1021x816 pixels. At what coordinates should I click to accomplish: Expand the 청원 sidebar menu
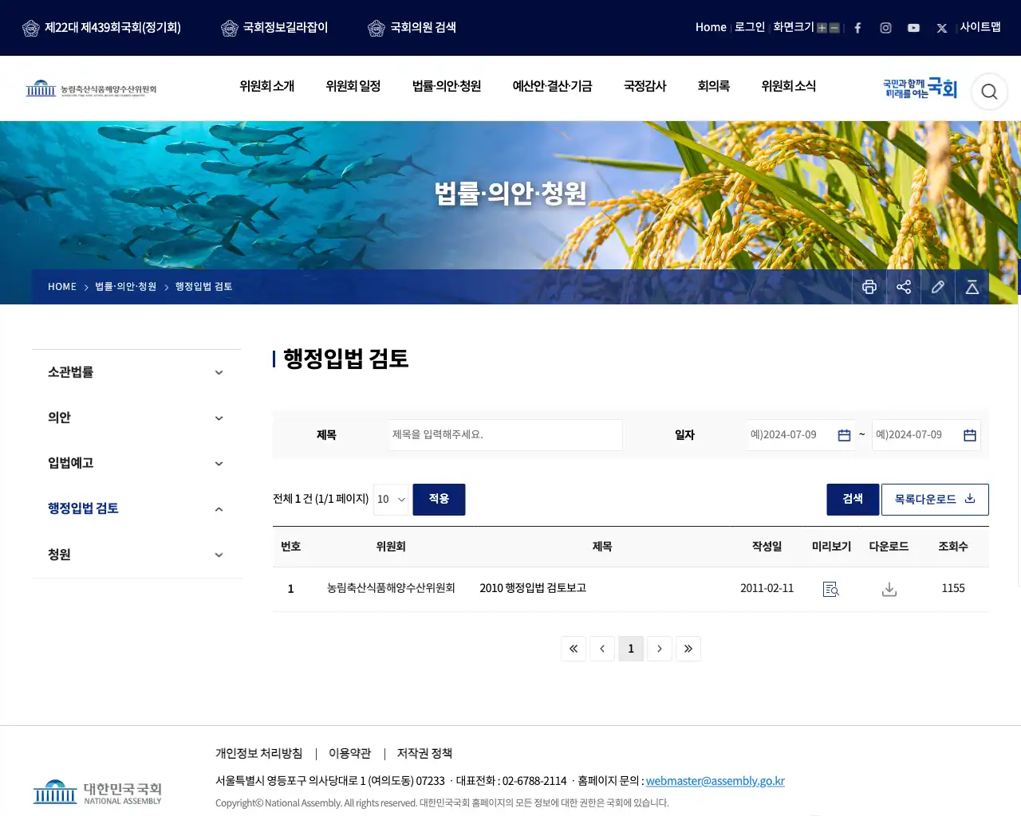(136, 555)
